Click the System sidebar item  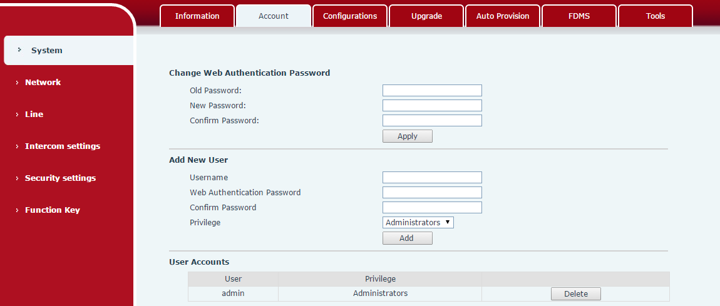[x=47, y=51]
